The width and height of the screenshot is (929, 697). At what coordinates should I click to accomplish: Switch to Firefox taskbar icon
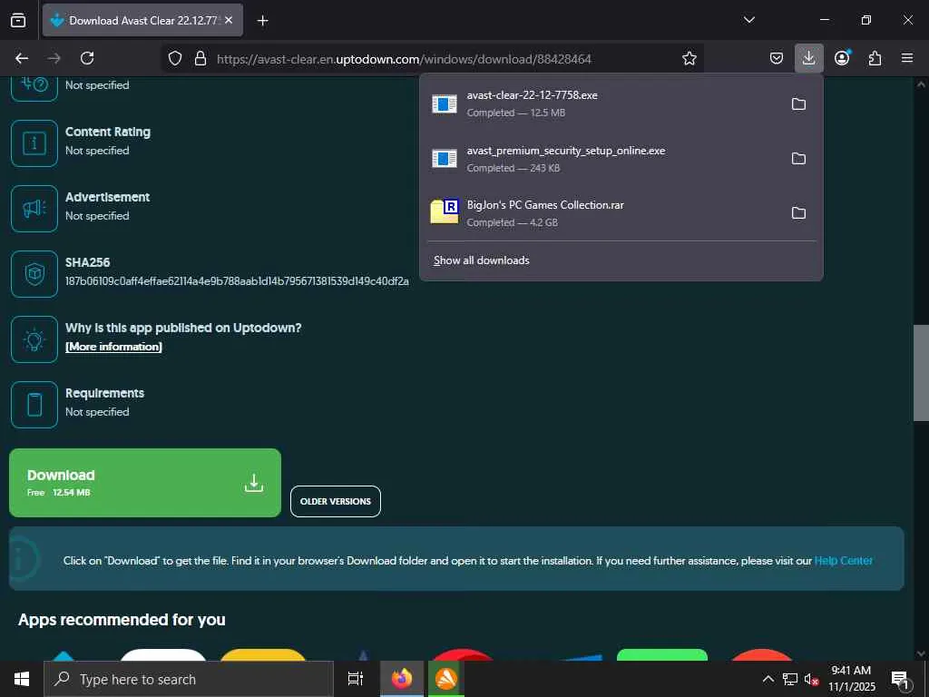[402, 679]
